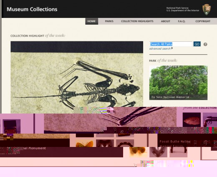Open the red arrowhead collection thumbnail
Image resolution: width=217 pixels, height=177 pixels.
tap(192, 120)
